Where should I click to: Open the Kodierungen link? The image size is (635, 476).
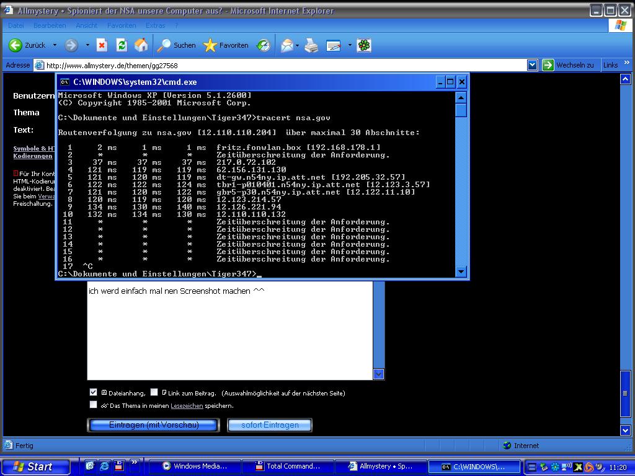33,156
